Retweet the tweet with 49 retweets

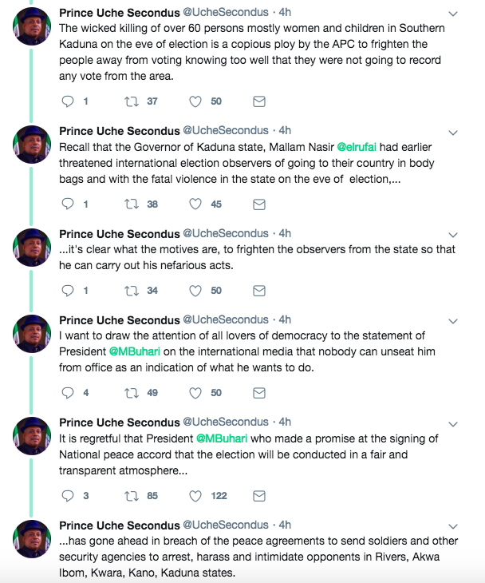tap(131, 393)
